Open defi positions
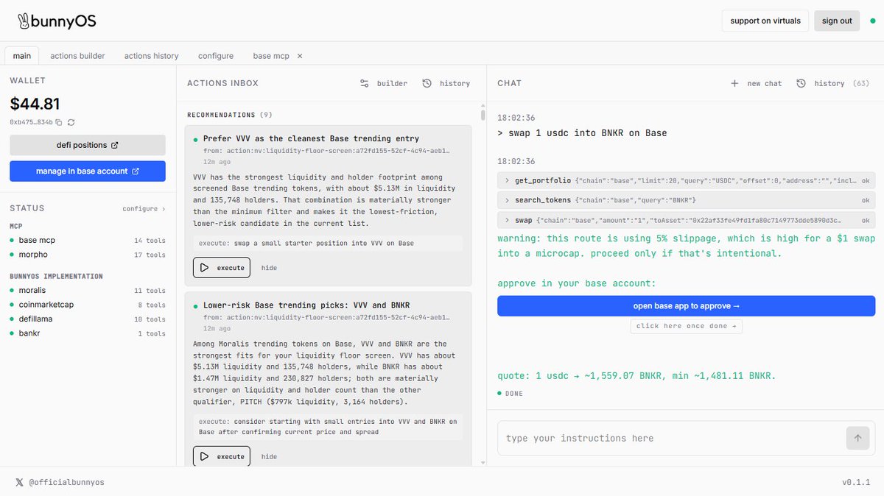 tap(88, 145)
